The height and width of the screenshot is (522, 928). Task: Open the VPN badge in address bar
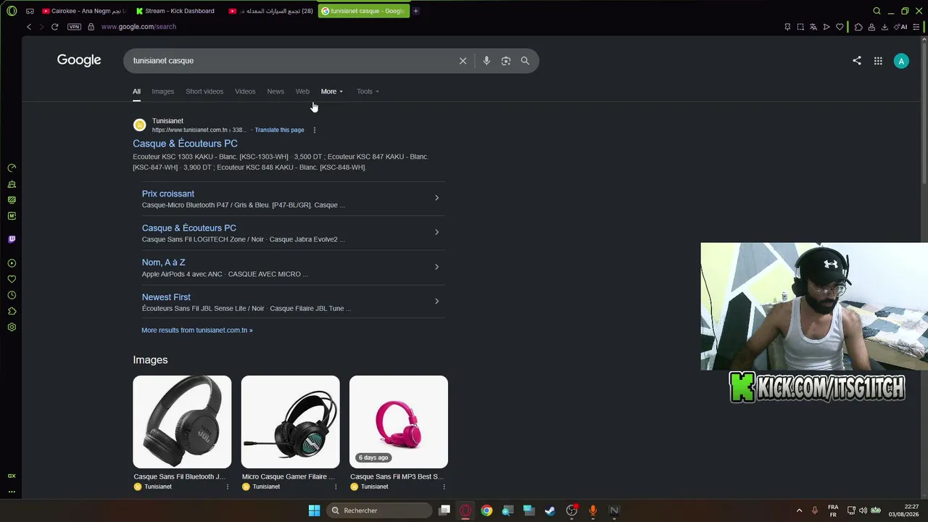pos(74,27)
